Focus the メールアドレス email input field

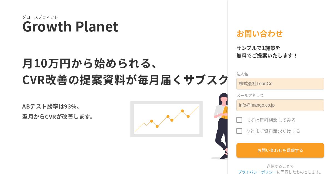point(280,105)
